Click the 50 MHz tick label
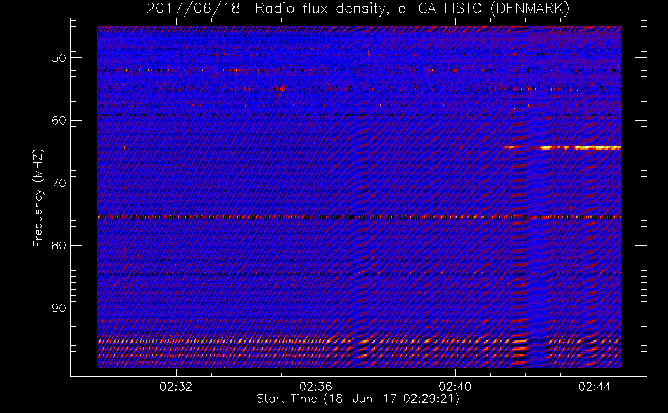The width and height of the screenshot is (668, 413). click(59, 58)
